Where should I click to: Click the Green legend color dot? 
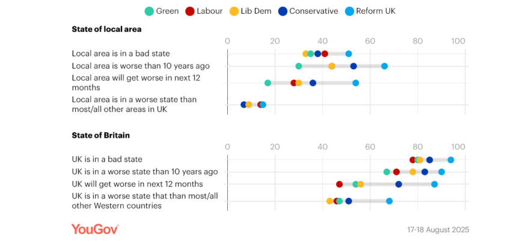pos(149,11)
